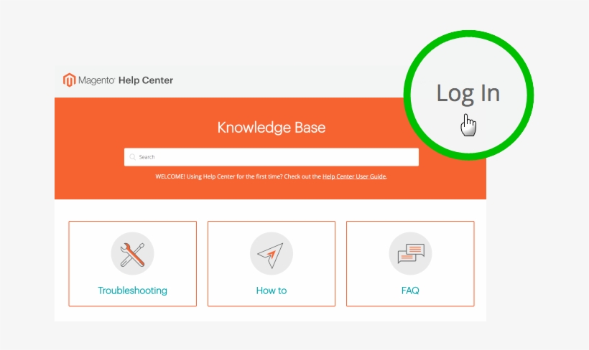Click the Log In link

pos(468,93)
